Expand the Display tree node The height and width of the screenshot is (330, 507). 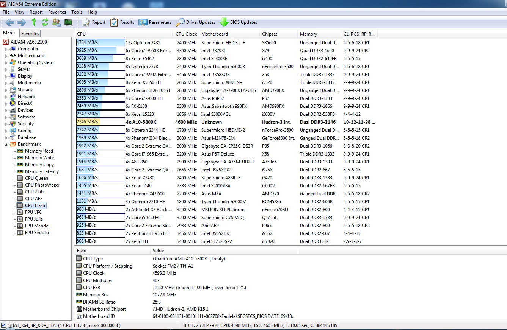click(x=6, y=76)
